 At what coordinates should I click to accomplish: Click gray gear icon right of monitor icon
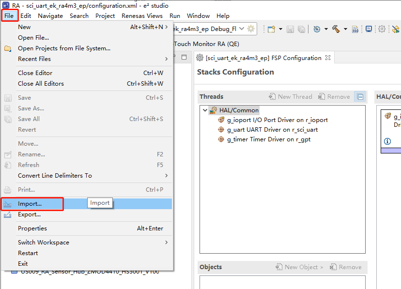(382, 29)
